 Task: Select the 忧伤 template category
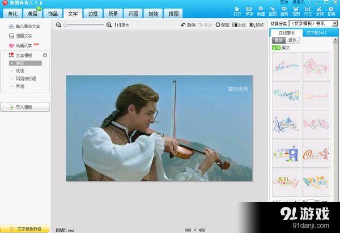pyautogui.click(x=20, y=71)
